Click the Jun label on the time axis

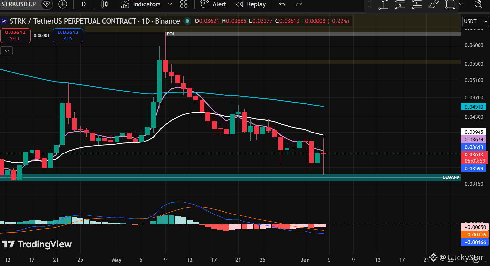coord(305,260)
